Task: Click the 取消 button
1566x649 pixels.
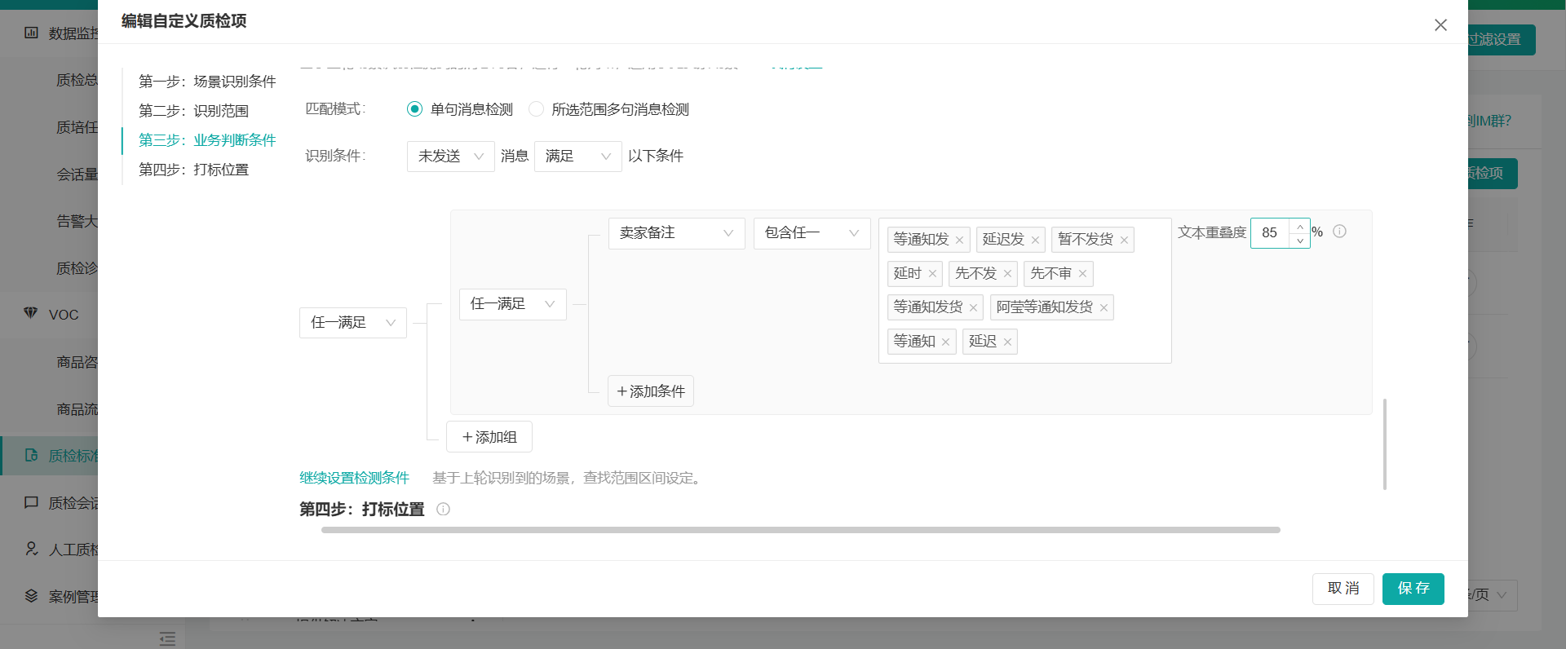Action: tap(1343, 589)
